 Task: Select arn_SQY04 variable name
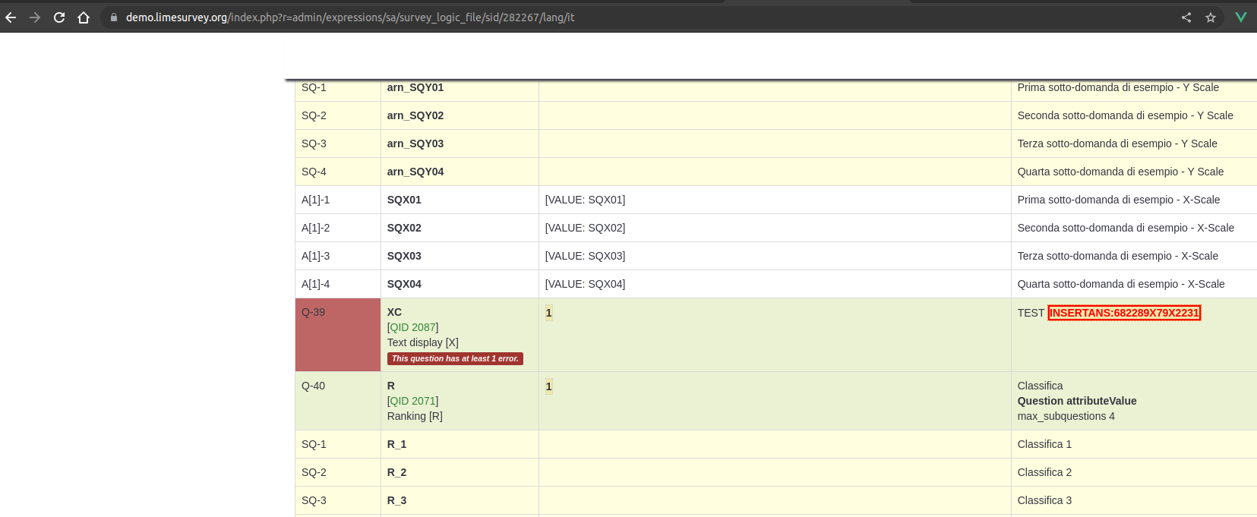pyautogui.click(x=415, y=172)
